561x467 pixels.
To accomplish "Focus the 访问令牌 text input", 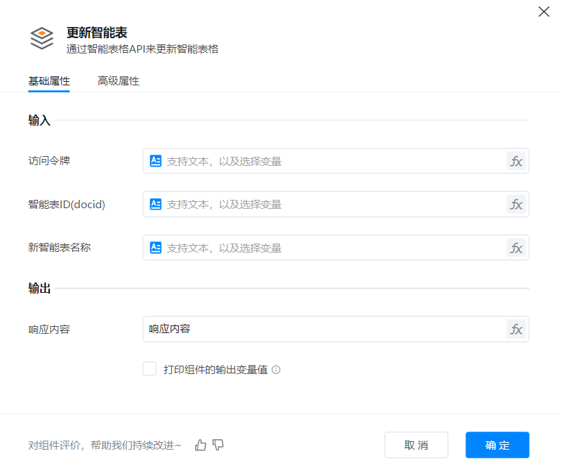I will [x=333, y=161].
